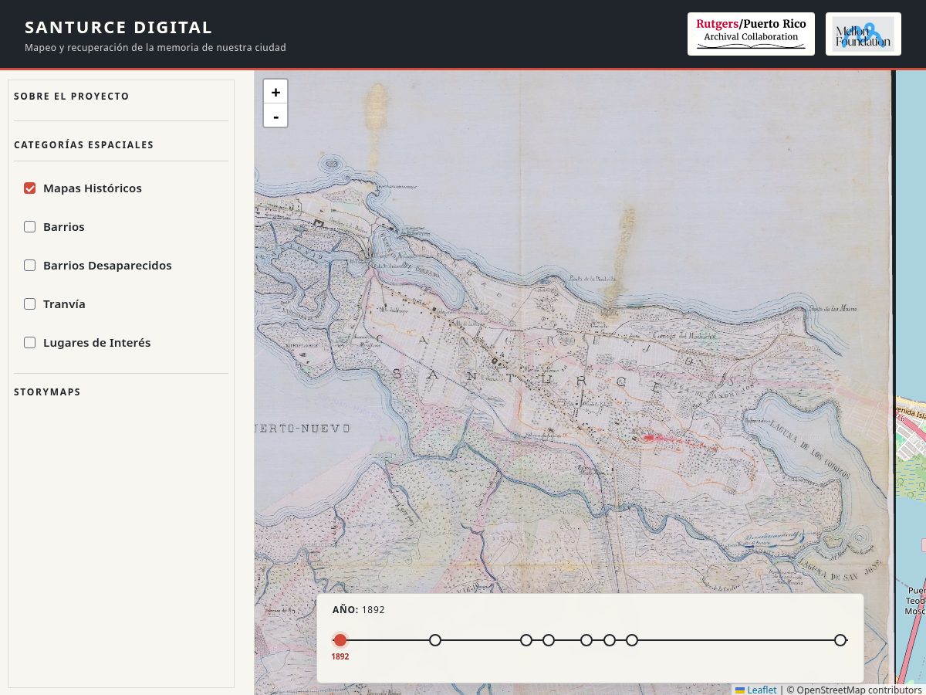Screen dimensions: 926x695
Task: Pick the fifth year marker on the timeline
Action: 586,640
